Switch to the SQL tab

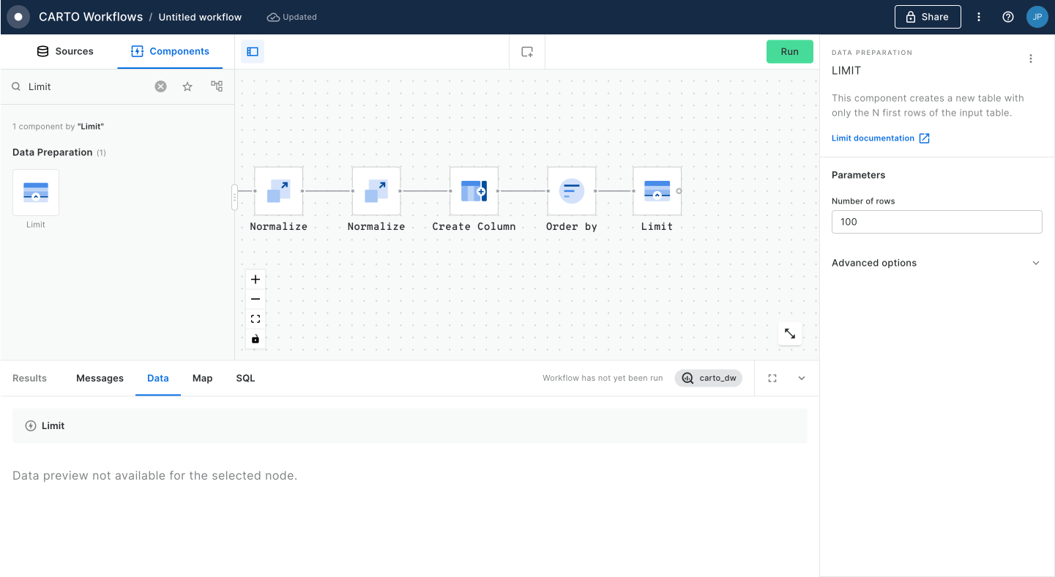coord(245,379)
